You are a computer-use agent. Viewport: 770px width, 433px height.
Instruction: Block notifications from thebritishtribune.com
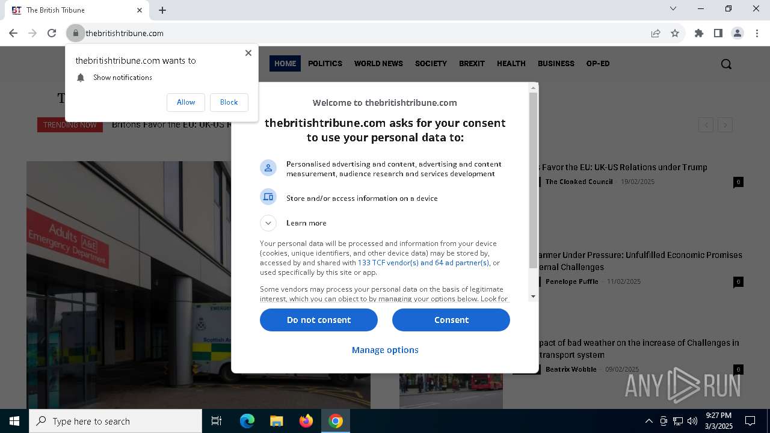click(229, 102)
